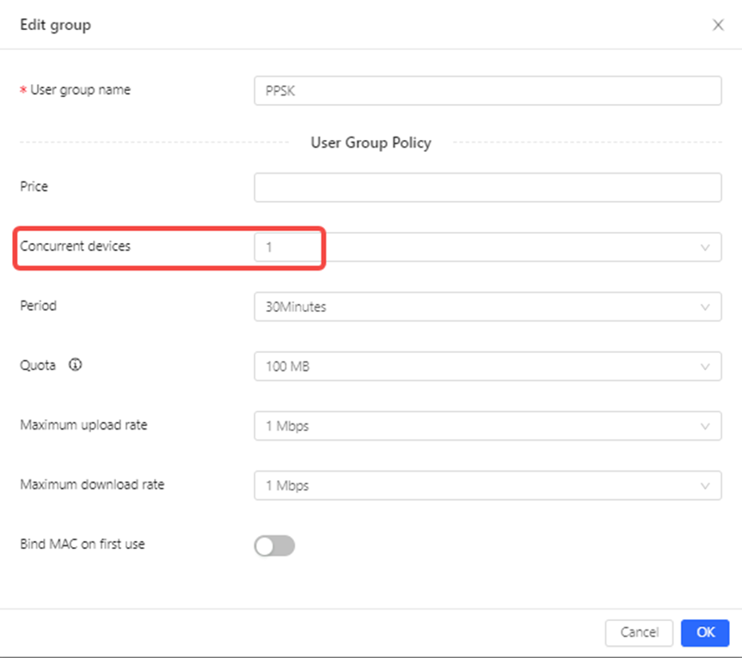
Task: Open the Quota dropdown showing 100 MB
Action: pos(488,366)
